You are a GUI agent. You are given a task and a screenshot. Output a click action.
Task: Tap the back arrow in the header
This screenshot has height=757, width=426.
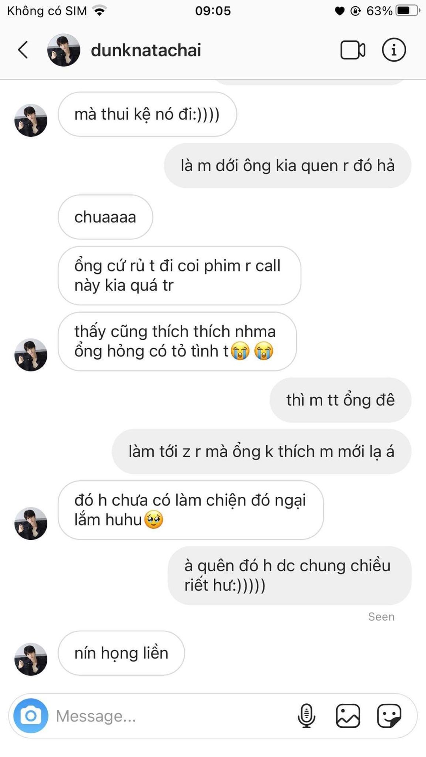tap(23, 50)
